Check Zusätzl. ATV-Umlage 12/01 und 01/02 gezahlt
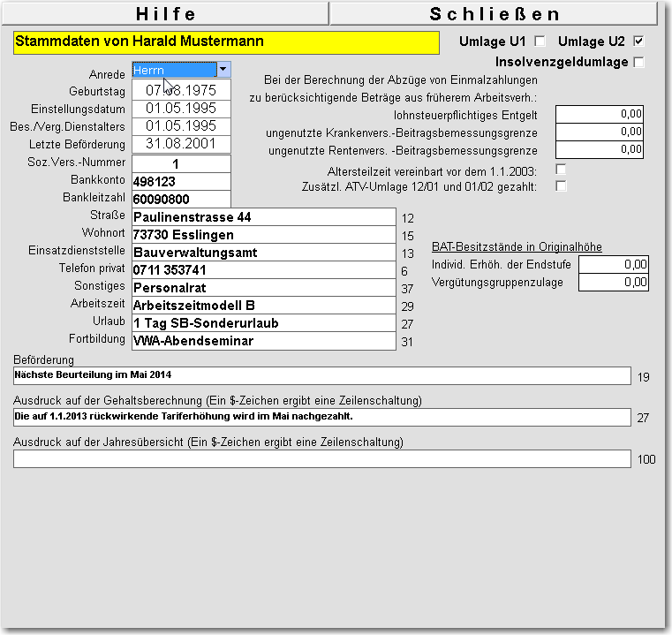This screenshot has height=635, width=672. [561, 186]
